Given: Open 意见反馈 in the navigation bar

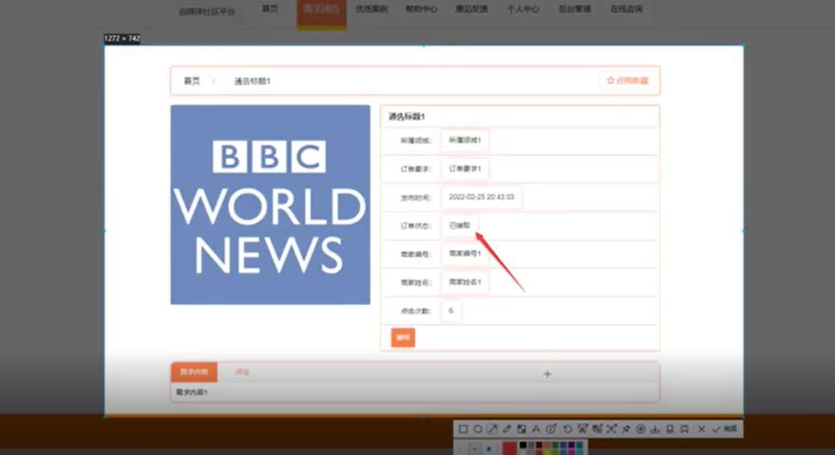Looking at the screenshot, I should [x=471, y=9].
